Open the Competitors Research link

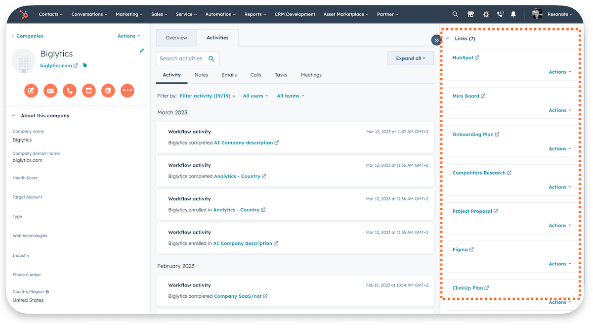click(479, 173)
